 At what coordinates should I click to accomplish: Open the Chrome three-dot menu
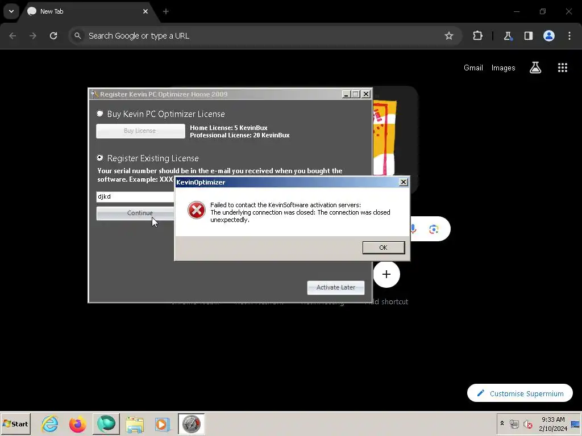click(569, 36)
